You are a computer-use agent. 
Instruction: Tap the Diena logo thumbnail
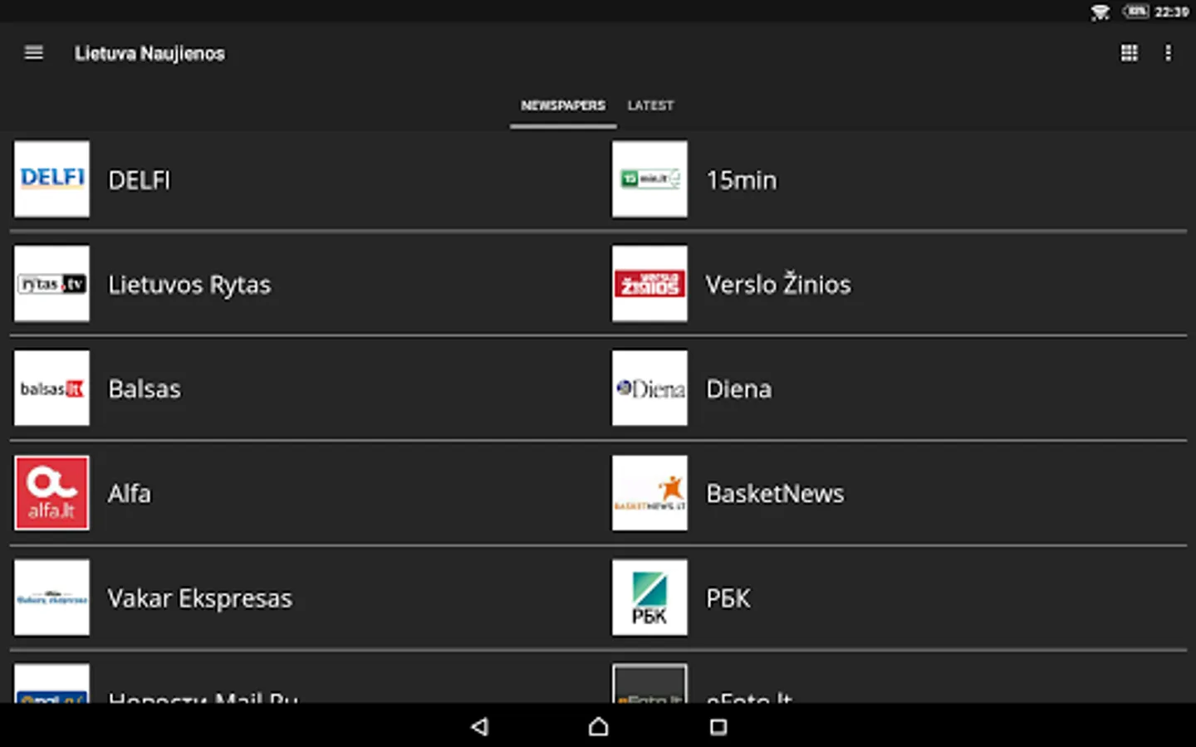649,388
